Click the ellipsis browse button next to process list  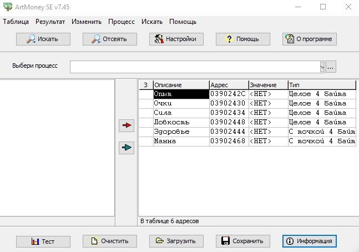coord(331,67)
